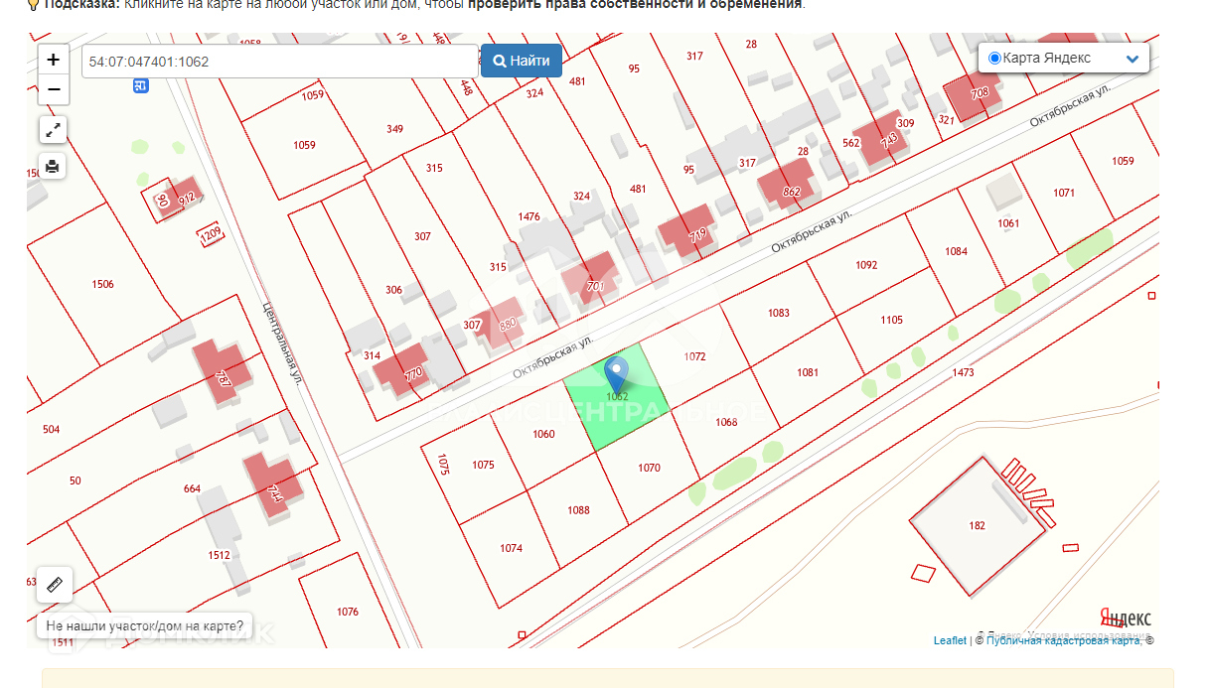Select parcel 1072 on the map
This screenshot has width=1209, height=688.
coord(694,355)
